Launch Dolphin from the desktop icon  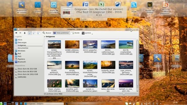pos(38,7)
